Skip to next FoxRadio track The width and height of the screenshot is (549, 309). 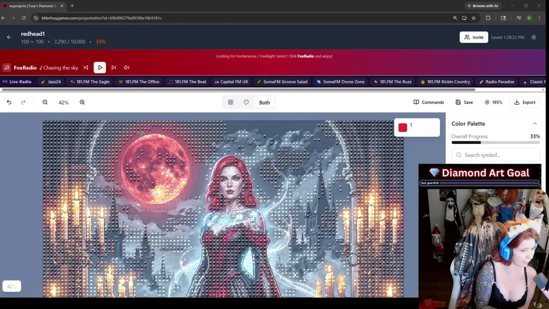pyautogui.click(x=114, y=67)
